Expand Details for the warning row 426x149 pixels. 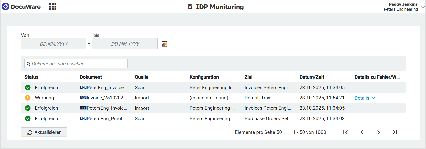pos(365,98)
